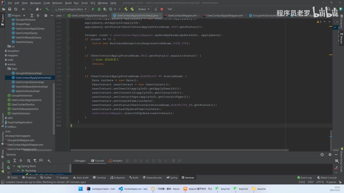This screenshot has height=193, width=344.
Task: Open the Endpoints tool window
Action: 117,178
